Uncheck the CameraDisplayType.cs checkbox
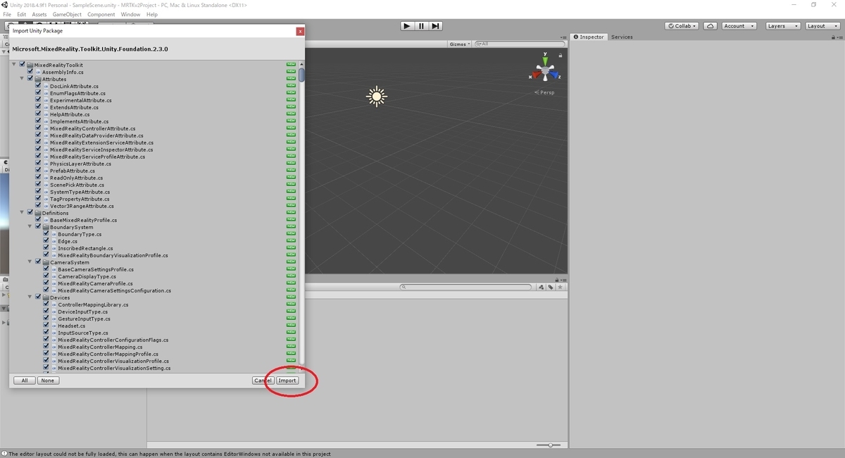845x458 pixels. pos(46,276)
